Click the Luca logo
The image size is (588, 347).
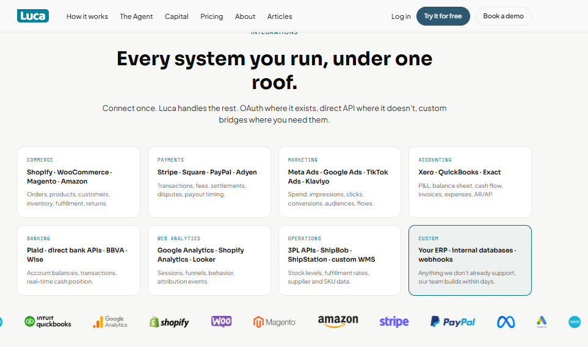tap(33, 16)
